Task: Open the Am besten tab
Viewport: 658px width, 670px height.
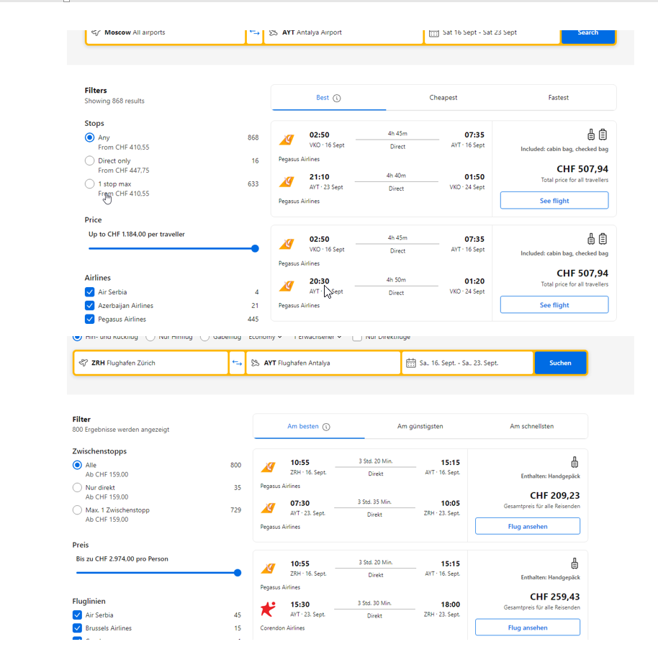Action: coord(309,427)
